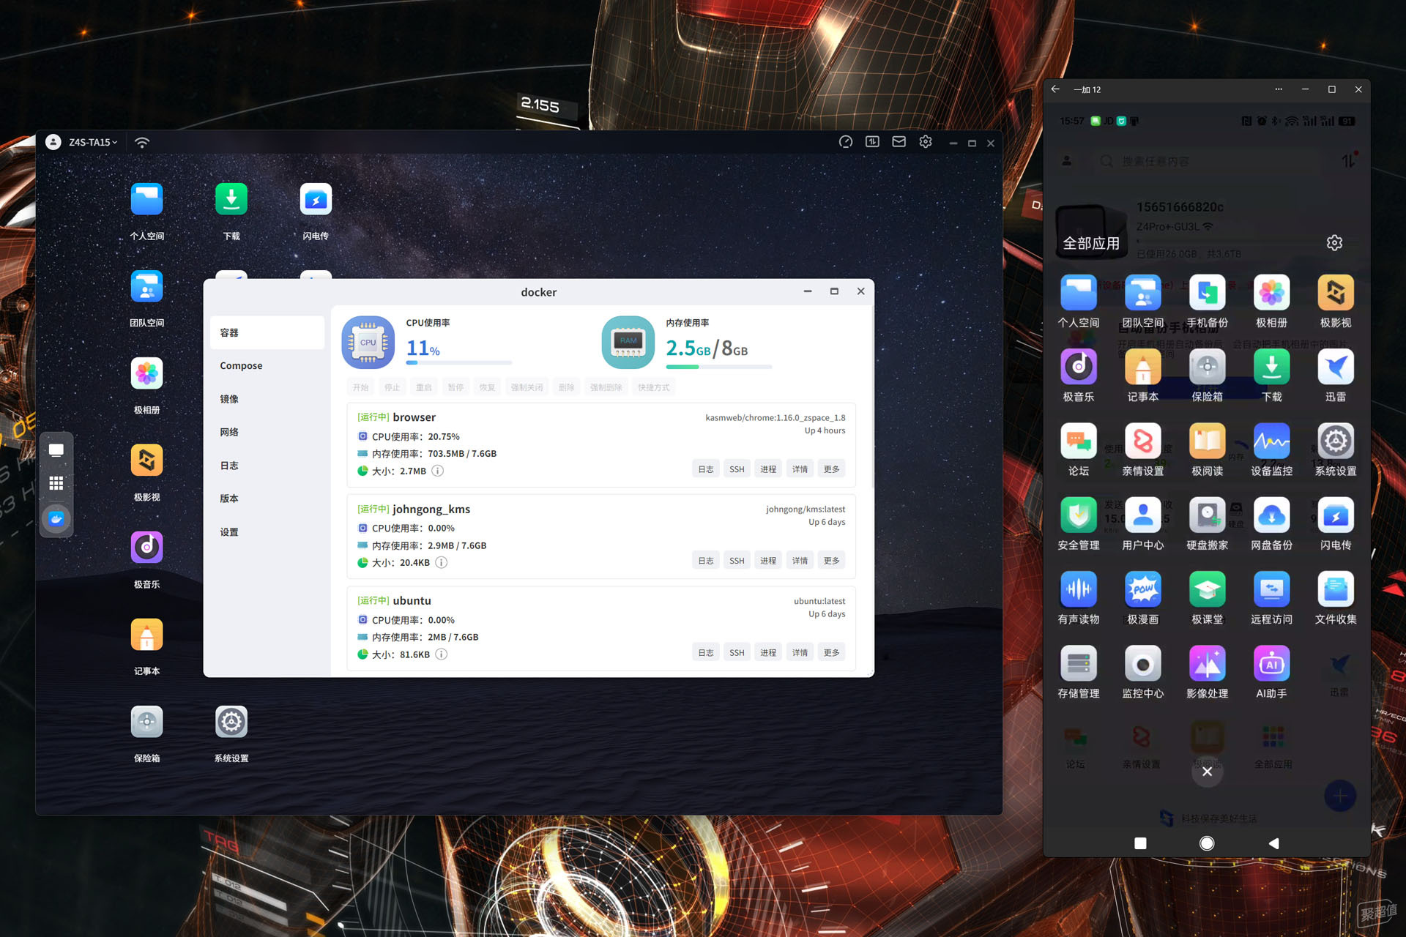Close the 全部应用 overlay with X button
This screenshot has height=937, width=1406.
point(1207,772)
